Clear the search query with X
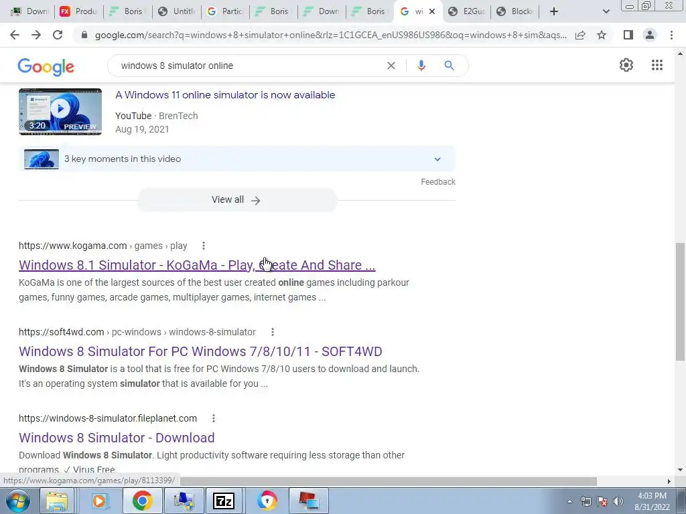Screen dimensions: 686x514 [x=391, y=66]
